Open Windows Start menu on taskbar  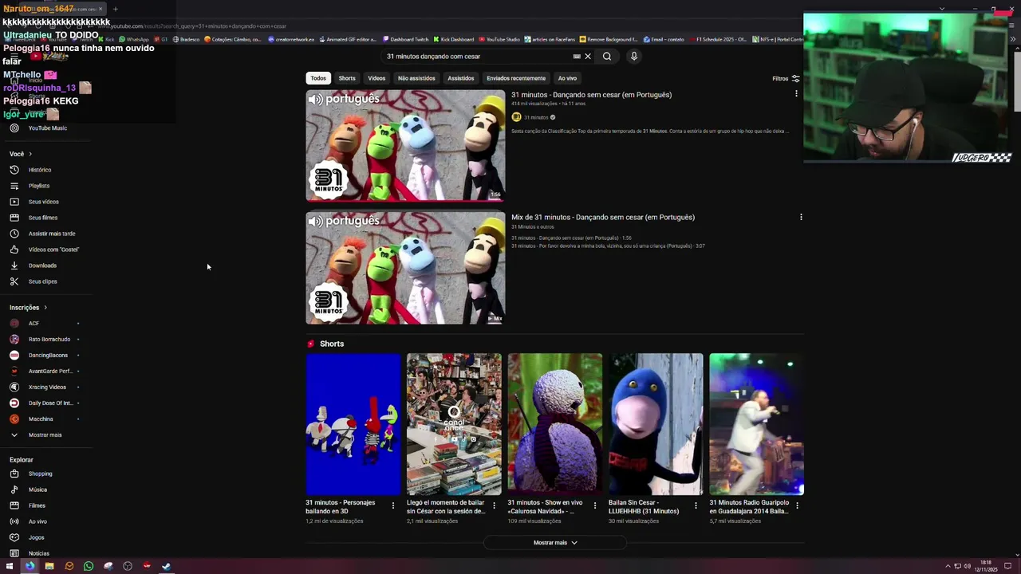[10, 566]
